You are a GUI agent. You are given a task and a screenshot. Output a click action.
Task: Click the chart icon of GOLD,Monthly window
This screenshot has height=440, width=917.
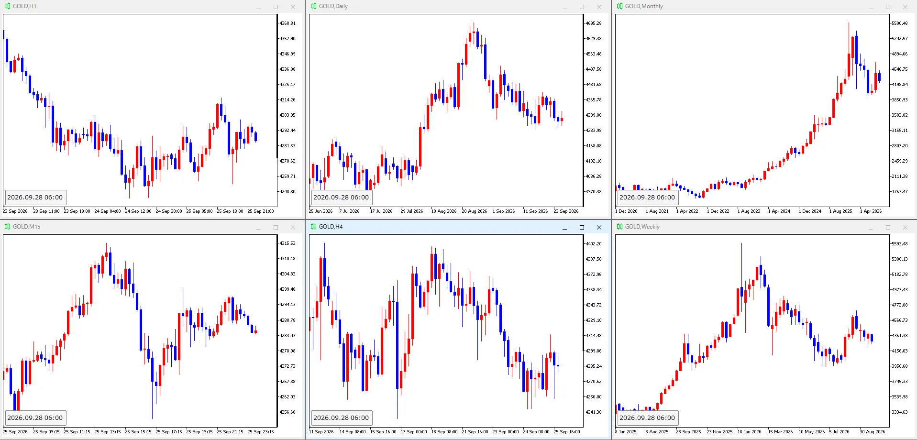(619, 6)
